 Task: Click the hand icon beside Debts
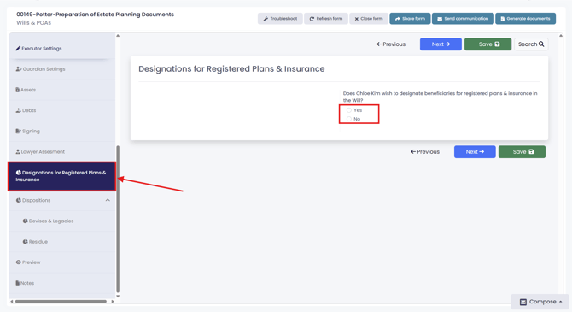pos(18,110)
